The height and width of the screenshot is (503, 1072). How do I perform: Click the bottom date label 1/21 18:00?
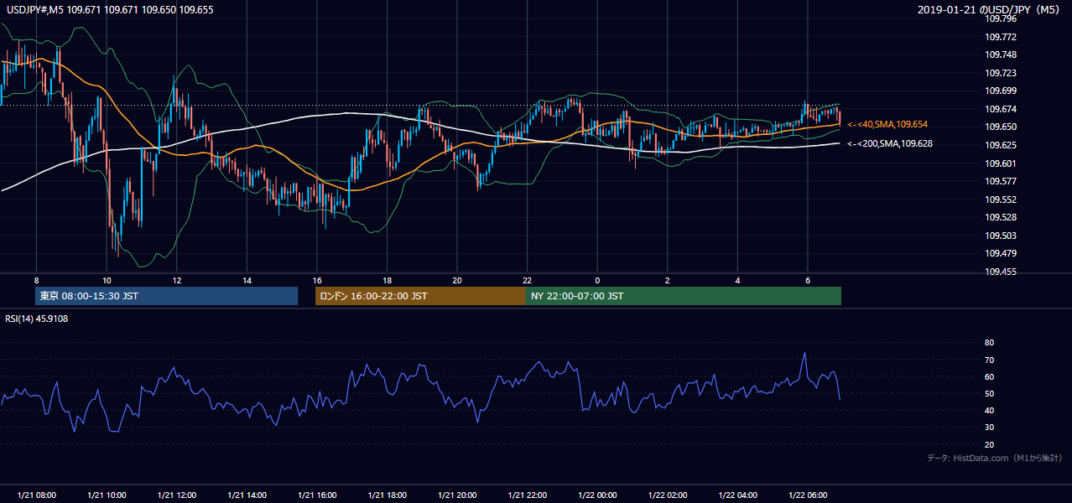387,495
